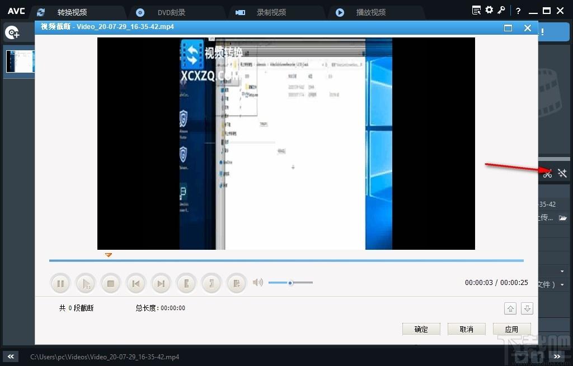The image size is (573, 366).
Task: Click the 应用 apply button
Action: point(511,329)
